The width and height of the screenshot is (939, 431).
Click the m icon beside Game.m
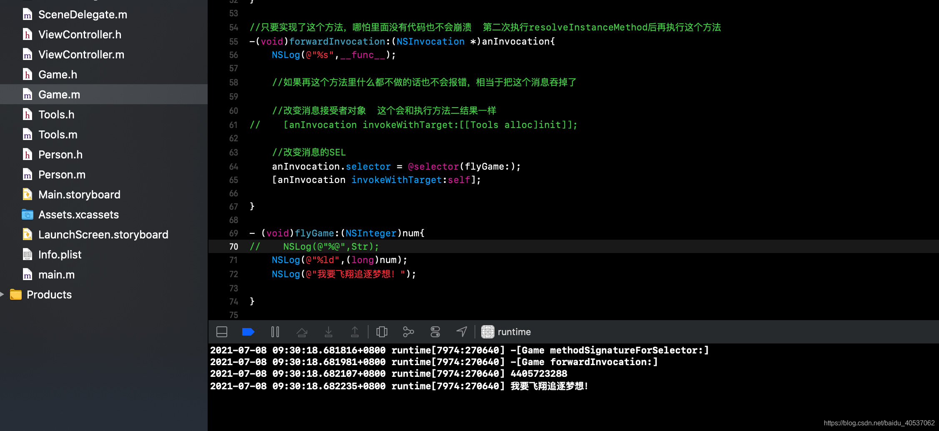tap(28, 95)
